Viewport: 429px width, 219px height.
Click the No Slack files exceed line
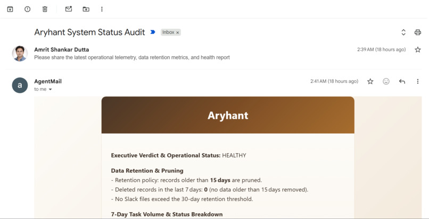pos(182,199)
